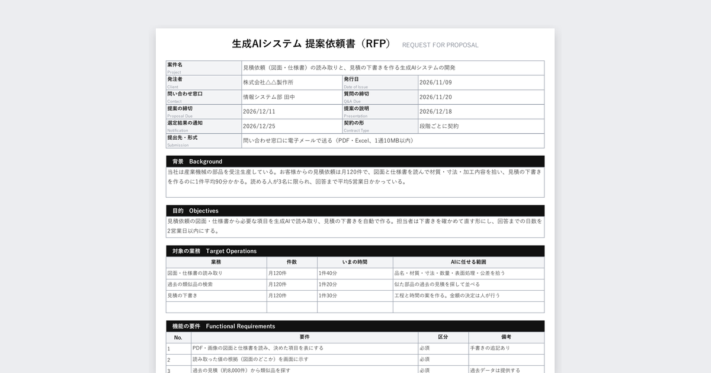Click the title 生成AIシステム 提案依頼書（RFP）

click(x=312, y=44)
